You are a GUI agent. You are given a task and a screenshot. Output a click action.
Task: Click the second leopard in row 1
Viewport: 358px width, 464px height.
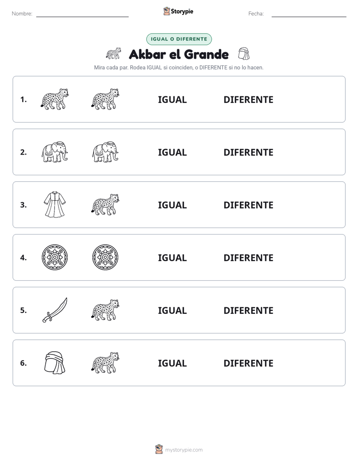point(105,99)
